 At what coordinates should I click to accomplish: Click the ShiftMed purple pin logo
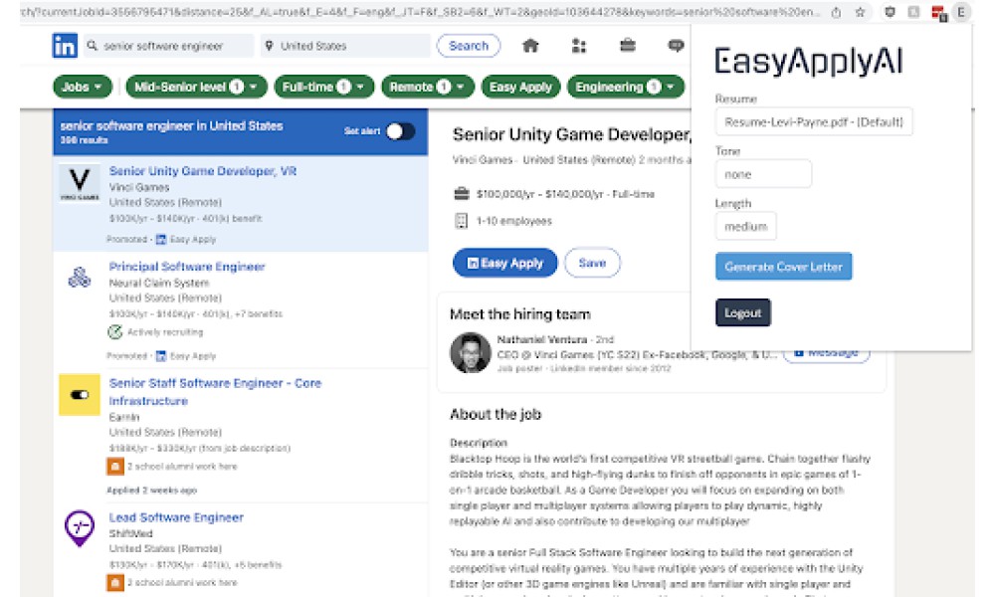pyautogui.click(x=80, y=527)
